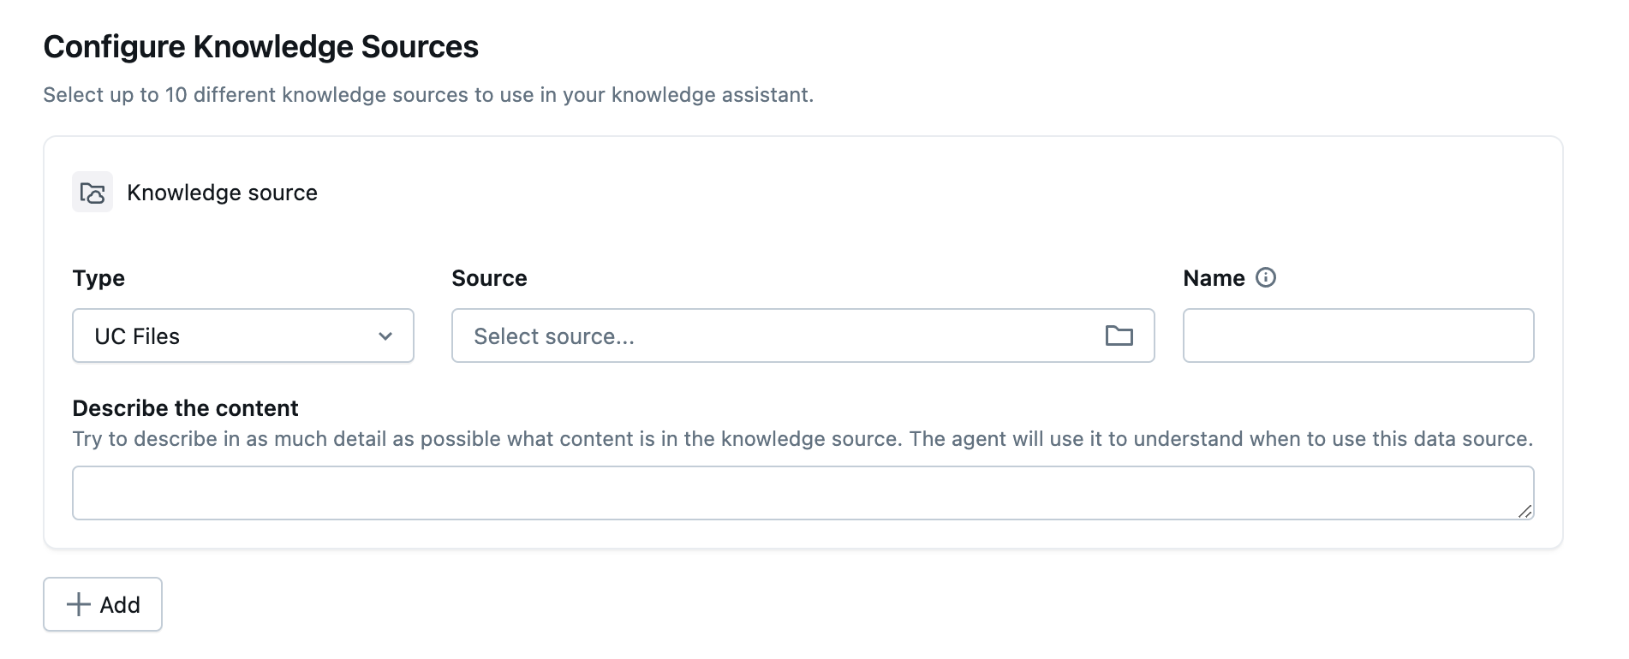
Task: Click the Name field label
Action: click(x=1214, y=278)
